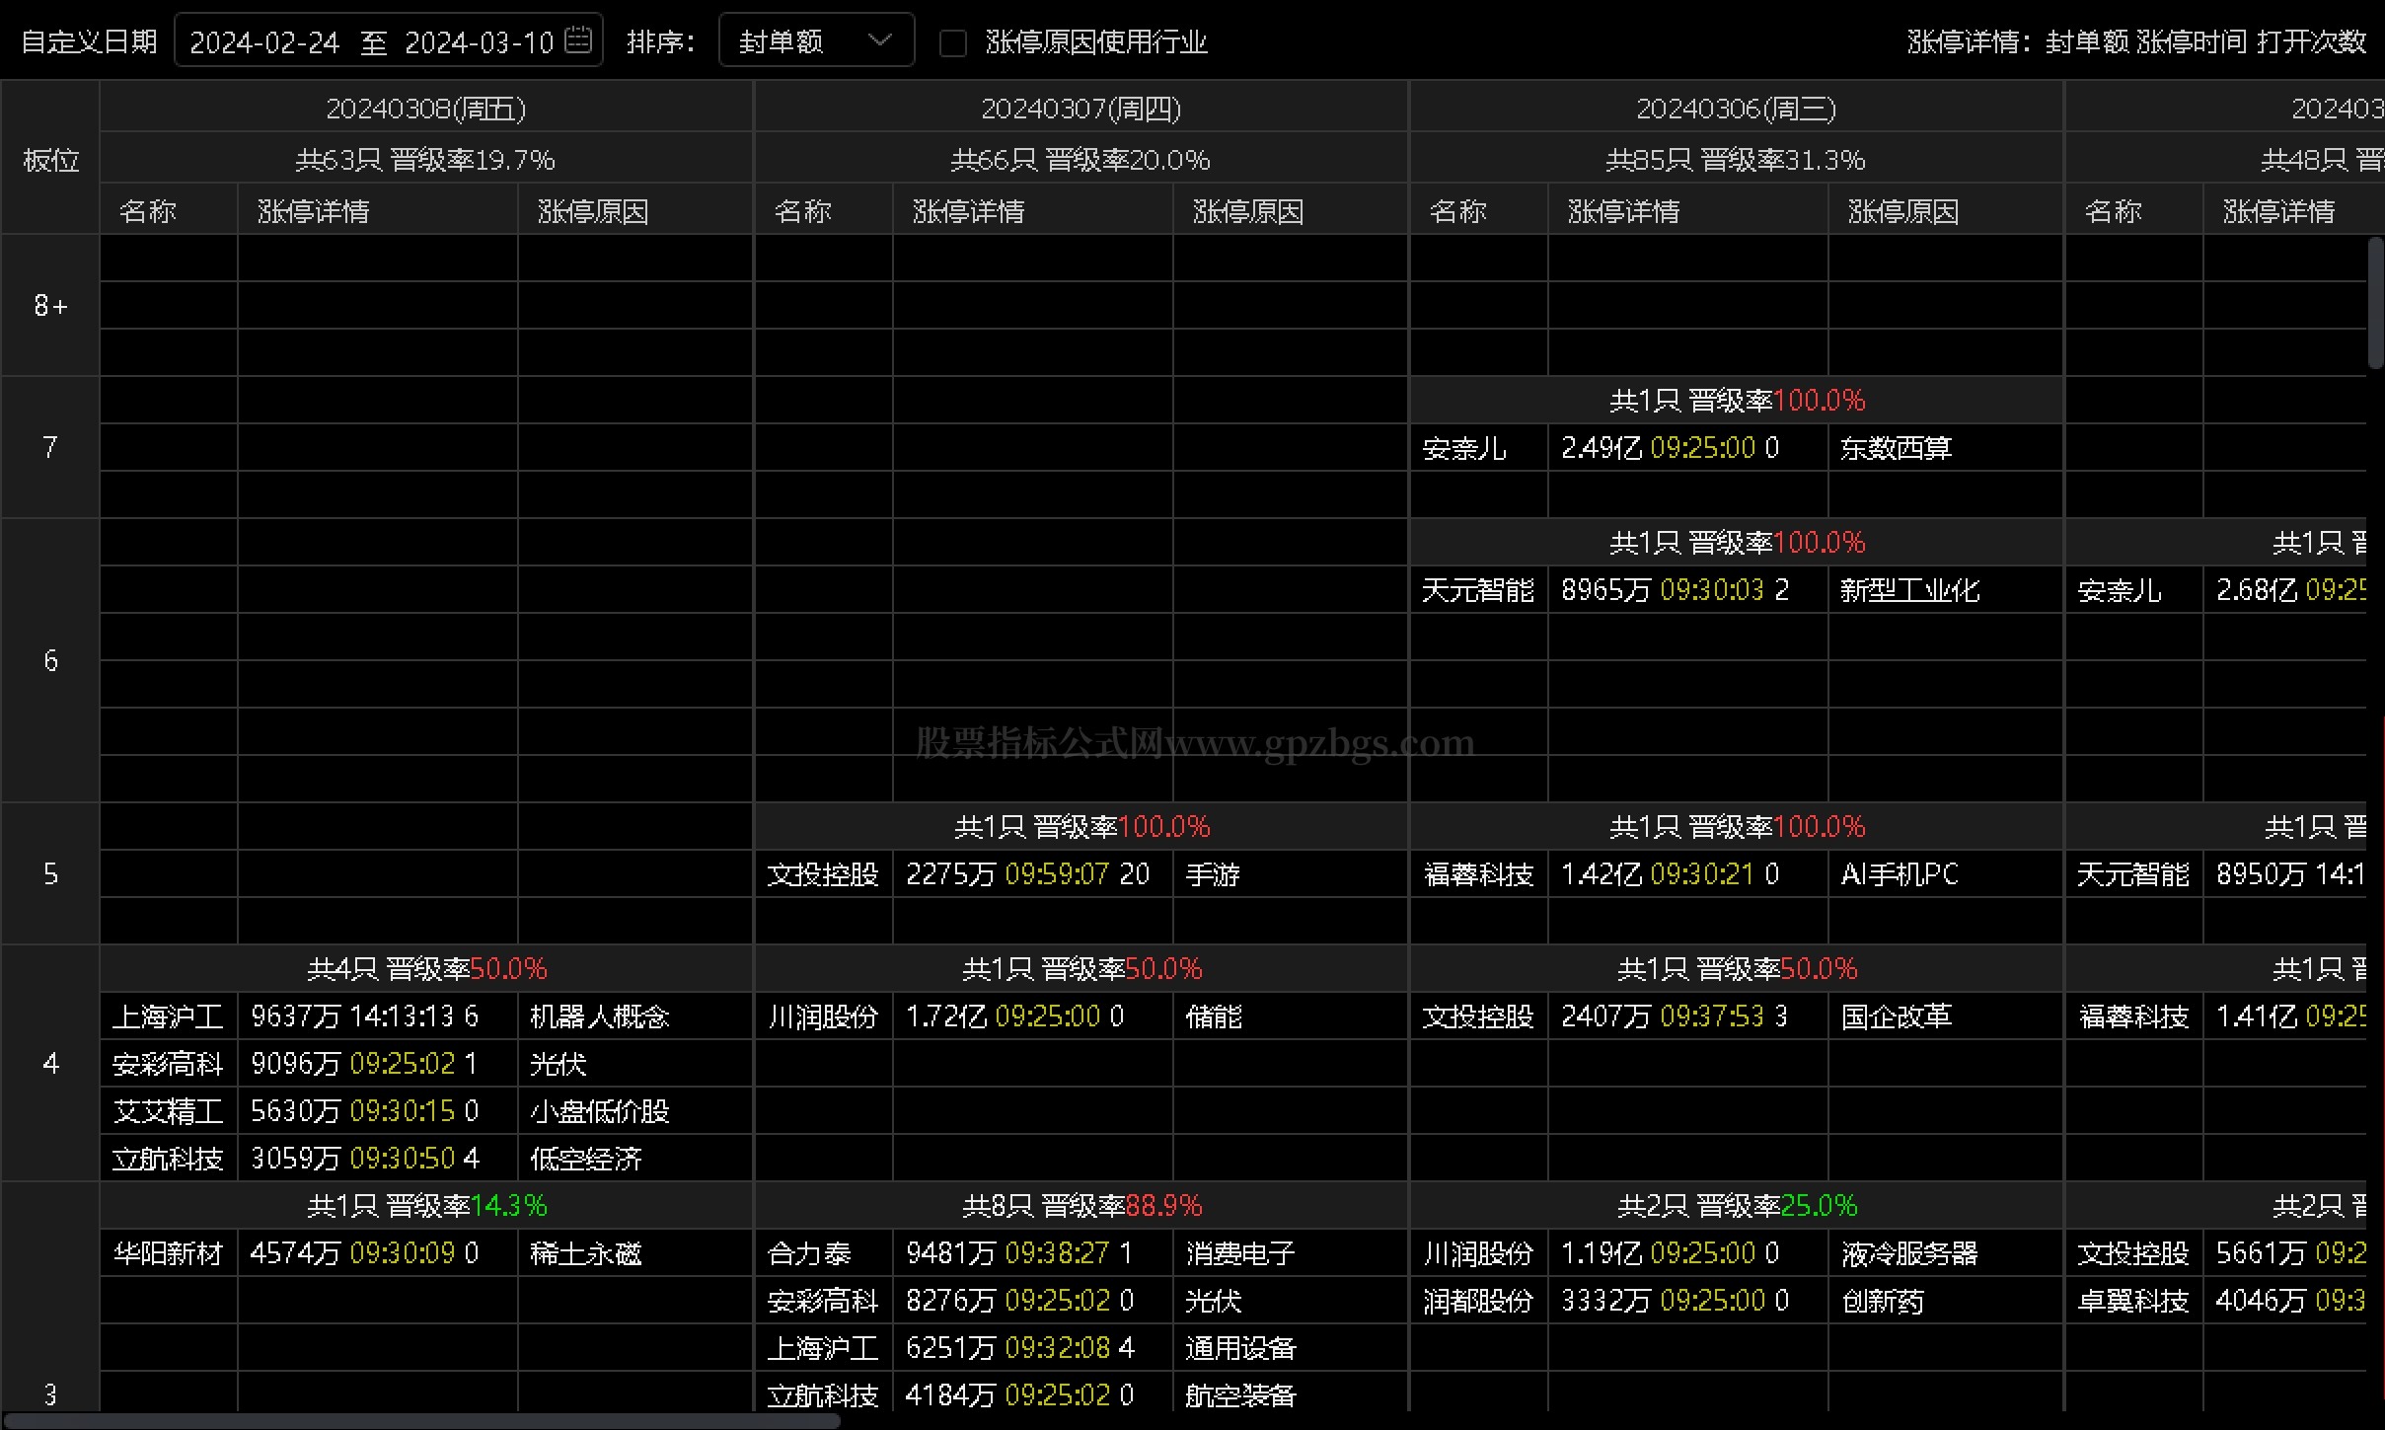The image size is (2385, 1430).
Task: Select 立航科技 in 20240307 board 3
Action: pos(824,1395)
